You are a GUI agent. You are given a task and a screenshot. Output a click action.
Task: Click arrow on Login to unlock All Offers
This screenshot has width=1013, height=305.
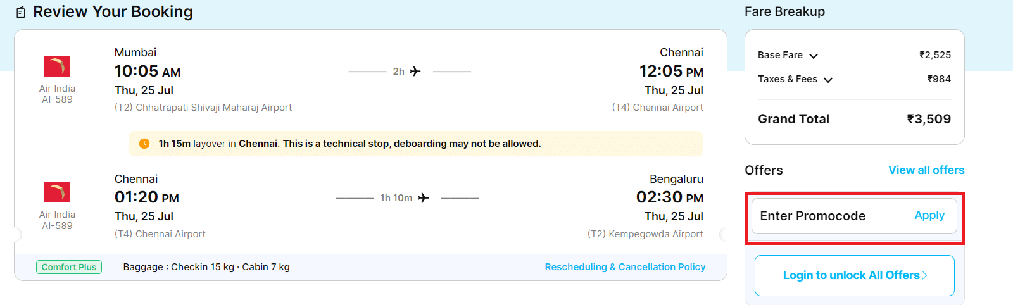tap(925, 275)
